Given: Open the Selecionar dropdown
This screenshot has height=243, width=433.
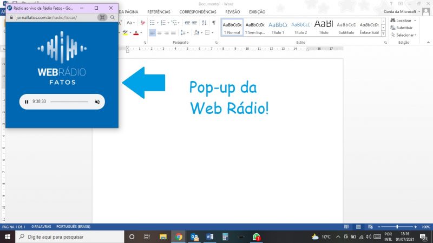Looking at the screenshot, I should [x=404, y=35].
